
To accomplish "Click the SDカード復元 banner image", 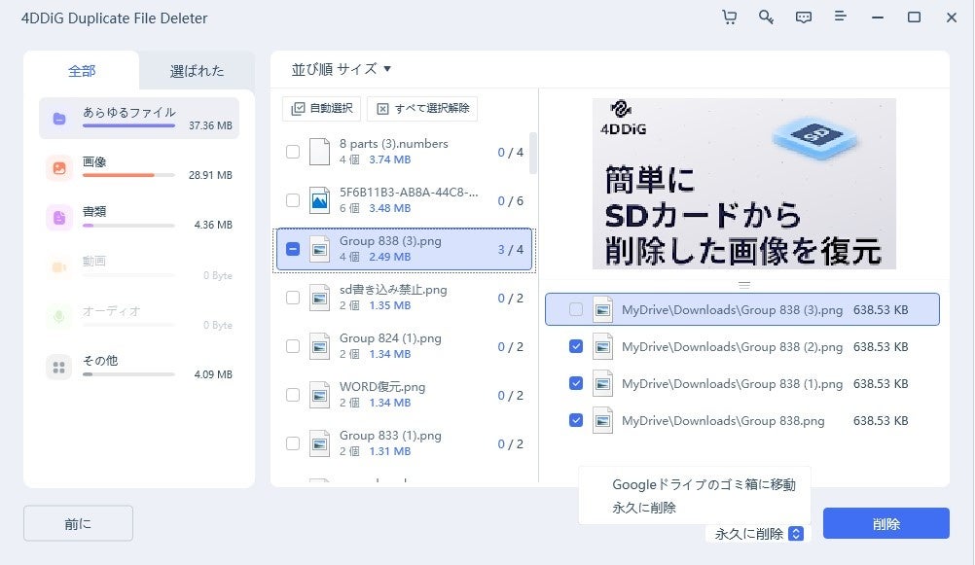I will coord(743,184).
